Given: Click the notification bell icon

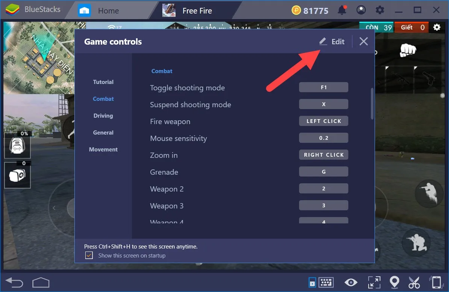Looking at the screenshot, I should [342, 9].
